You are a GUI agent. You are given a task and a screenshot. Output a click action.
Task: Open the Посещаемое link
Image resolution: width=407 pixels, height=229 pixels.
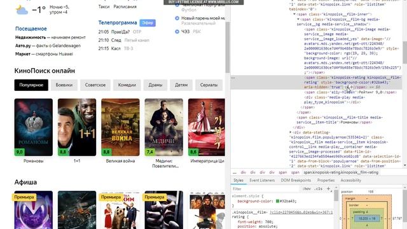(x=31, y=29)
